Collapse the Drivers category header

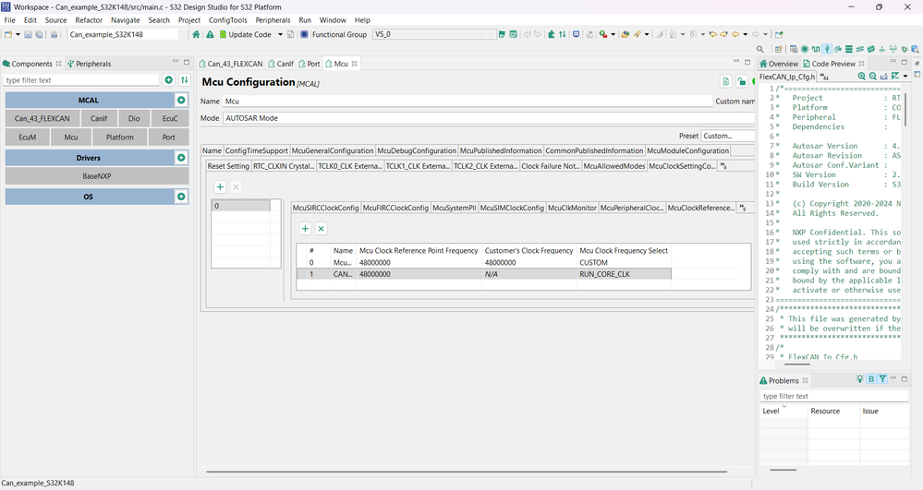pos(89,158)
